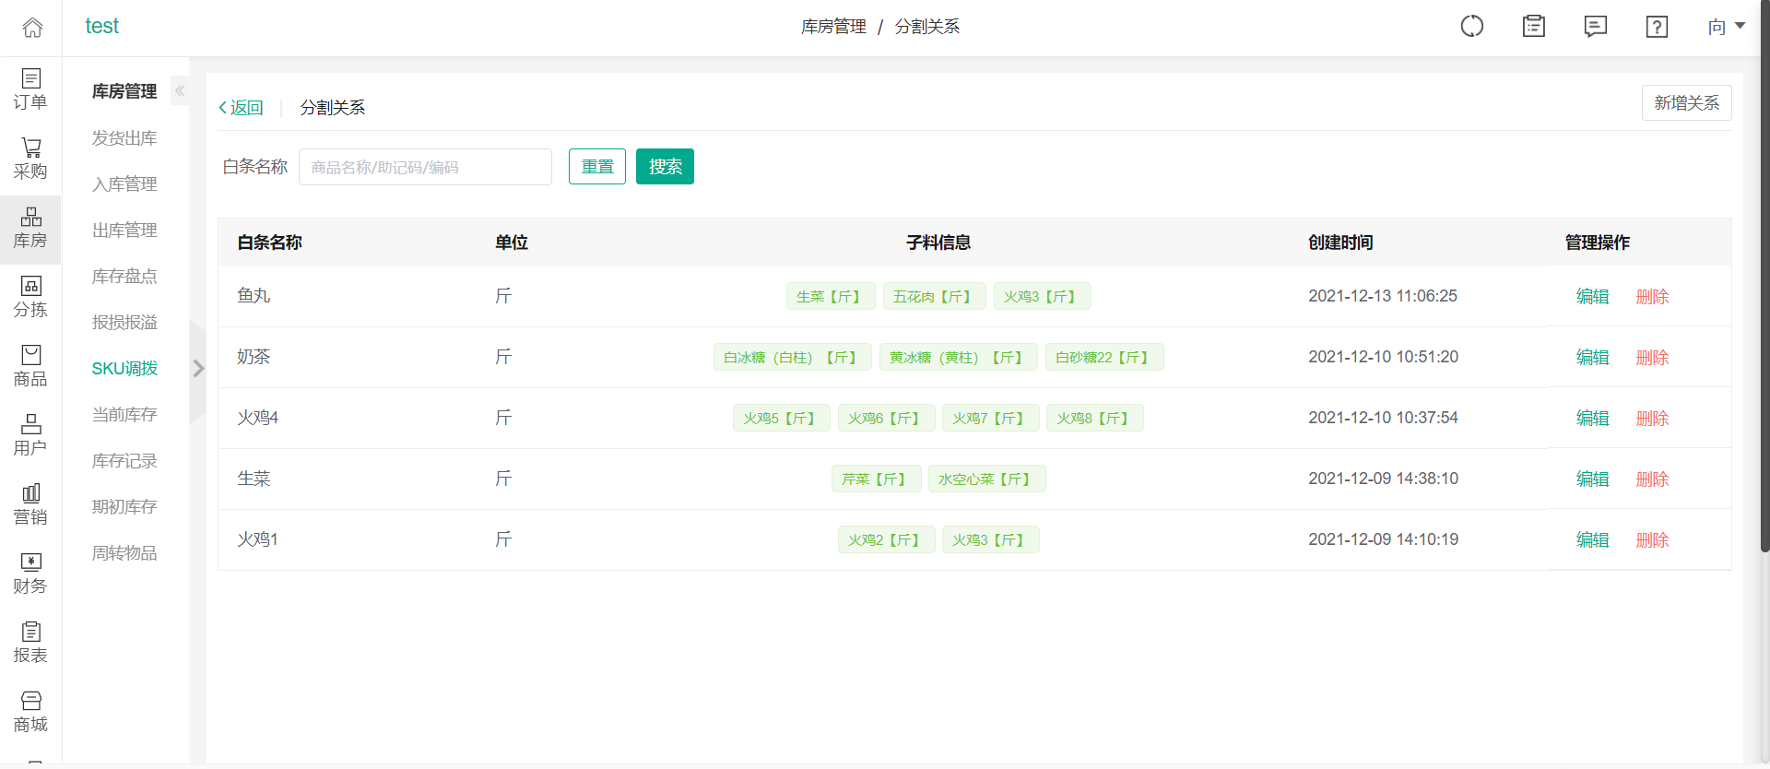Open the user account dropdown 向
The image size is (1770, 769).
click(1725, 27)
